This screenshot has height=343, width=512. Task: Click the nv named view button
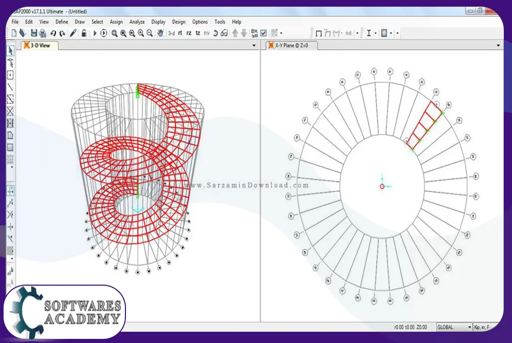(x=207, y=33)
